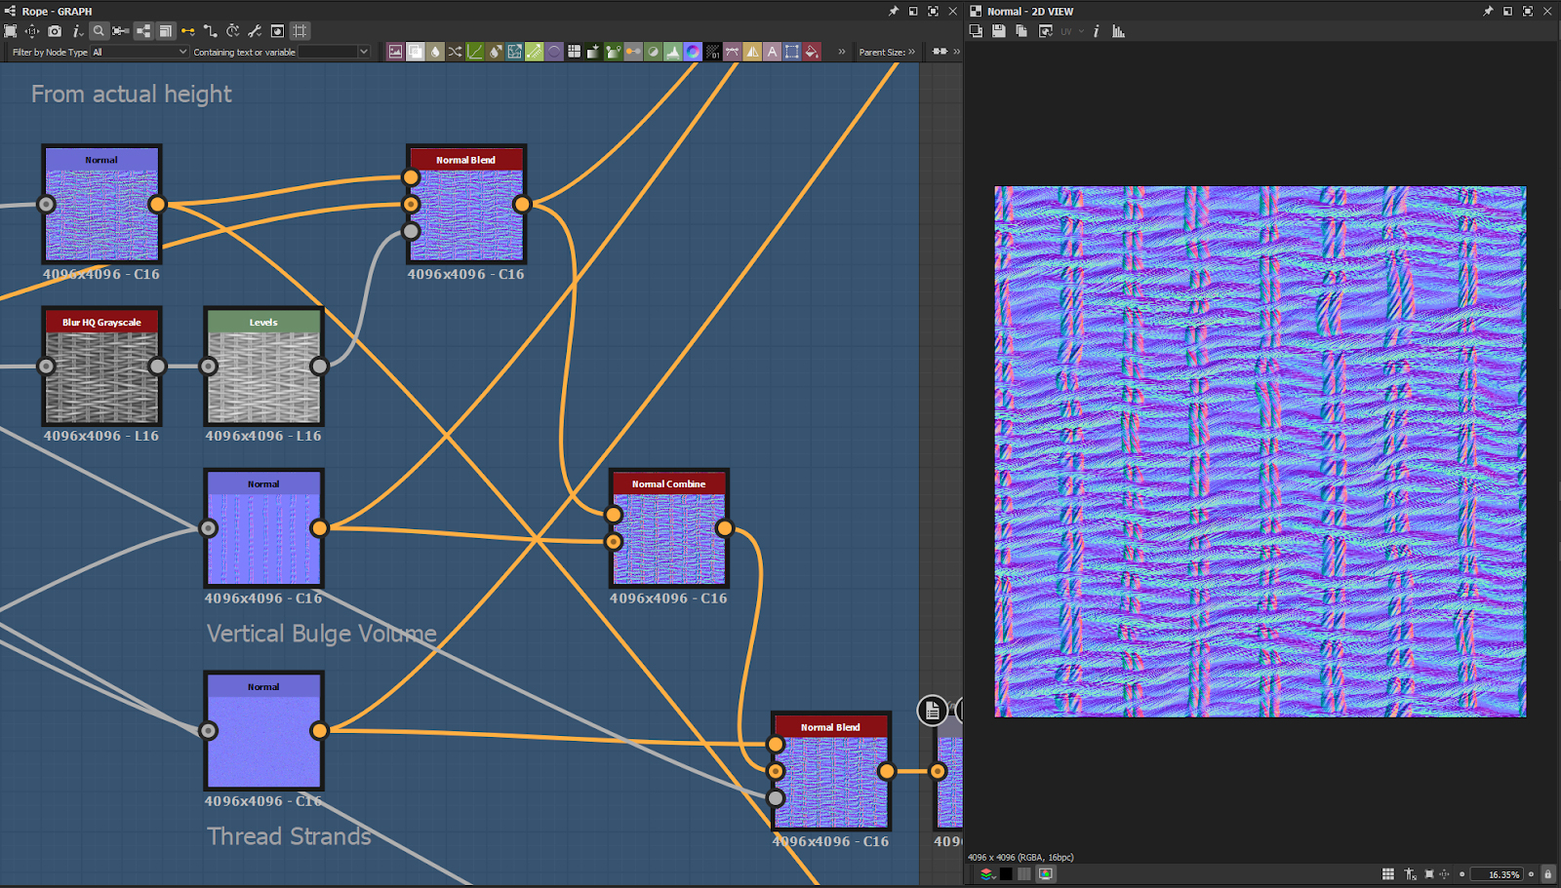The width and height of the screenshot is (1561, 888).
Task: Toggle the zoom lock padlock in 2D view
Action: click(1547, 874)
